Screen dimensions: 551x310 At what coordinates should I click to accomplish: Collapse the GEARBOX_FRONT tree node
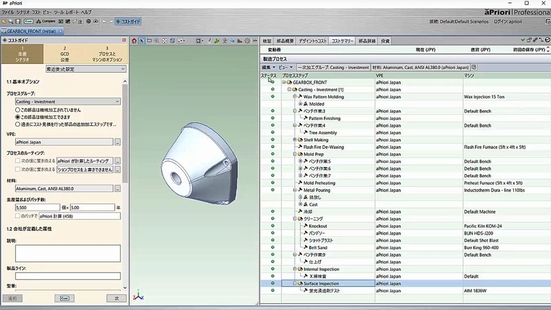[284, 82]
